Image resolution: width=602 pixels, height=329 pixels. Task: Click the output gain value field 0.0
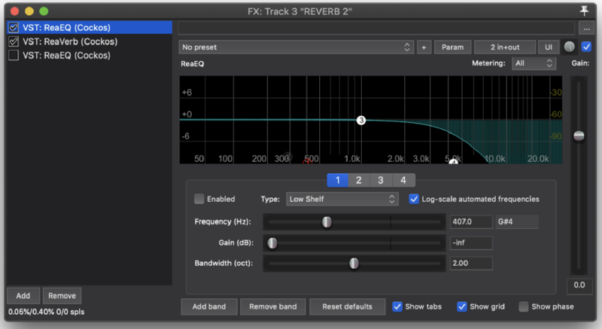579,285
